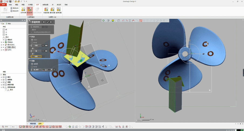Collapse the 移动 section in dialog
The image size is (244, 131).
tap(30, 37)
